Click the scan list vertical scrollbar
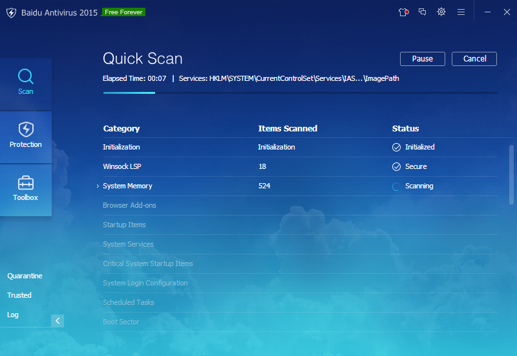 coord(511,175)
